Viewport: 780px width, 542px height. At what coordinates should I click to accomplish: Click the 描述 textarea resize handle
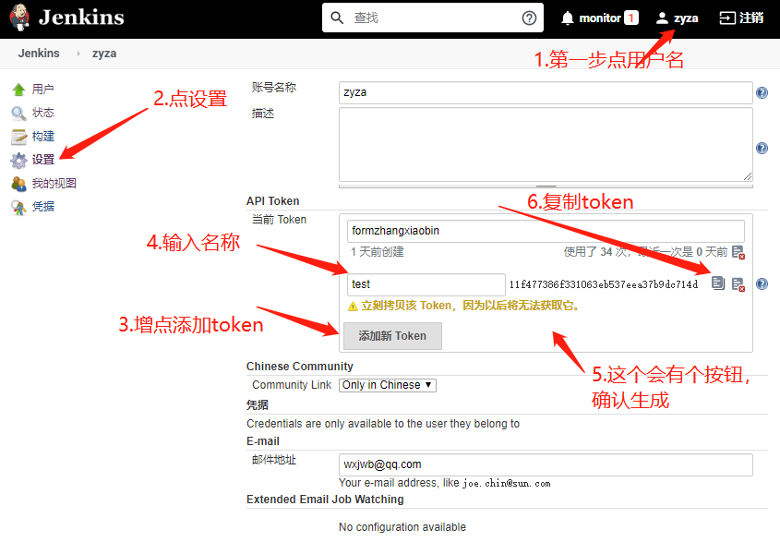pyautogui.click(x=748, y=176)
